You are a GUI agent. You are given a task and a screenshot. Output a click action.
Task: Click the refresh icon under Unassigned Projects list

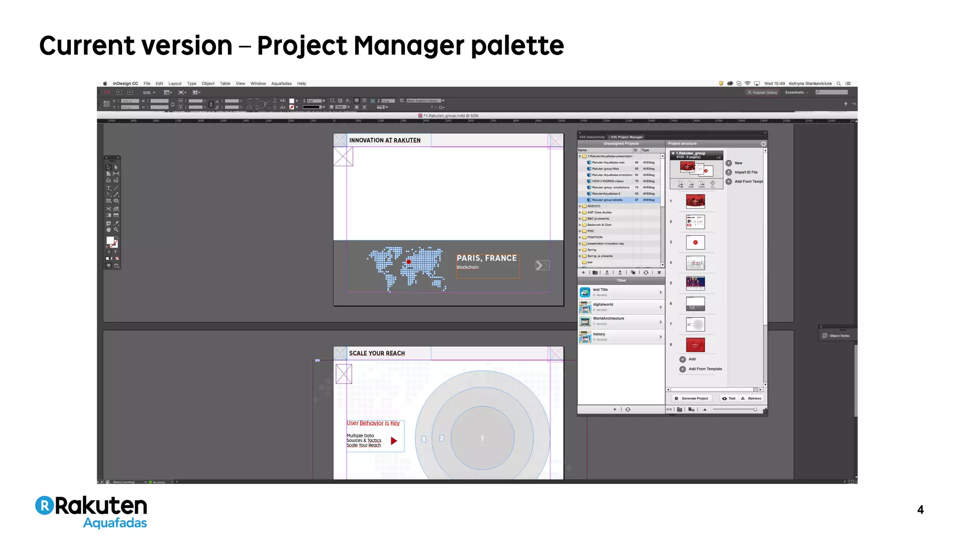(646, 273)
